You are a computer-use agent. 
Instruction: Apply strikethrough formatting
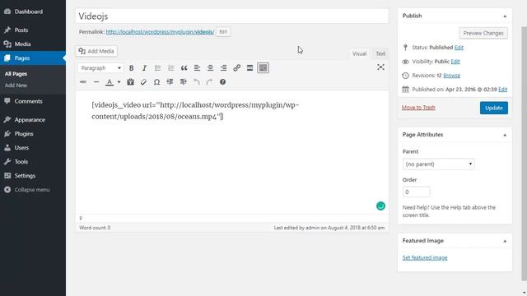click(83, 82)
